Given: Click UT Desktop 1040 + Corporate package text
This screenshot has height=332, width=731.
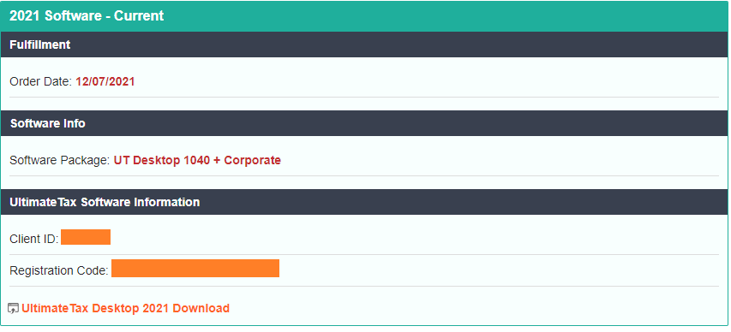Looking at the screenshot, I should point(197,161).
